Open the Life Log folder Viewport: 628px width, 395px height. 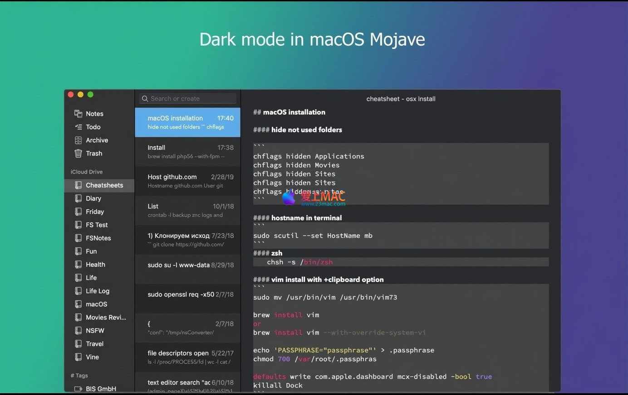(x=97, y=291)
